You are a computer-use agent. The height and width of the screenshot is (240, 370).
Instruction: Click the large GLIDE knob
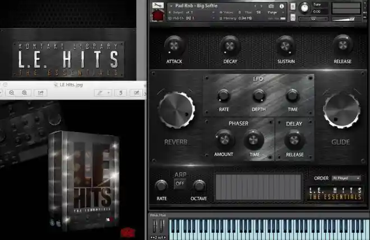point(341,110)
